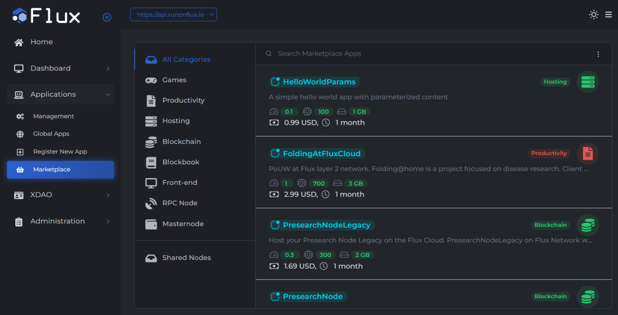
Task: Click the Blockbook book icon
Action: (151, 162)
